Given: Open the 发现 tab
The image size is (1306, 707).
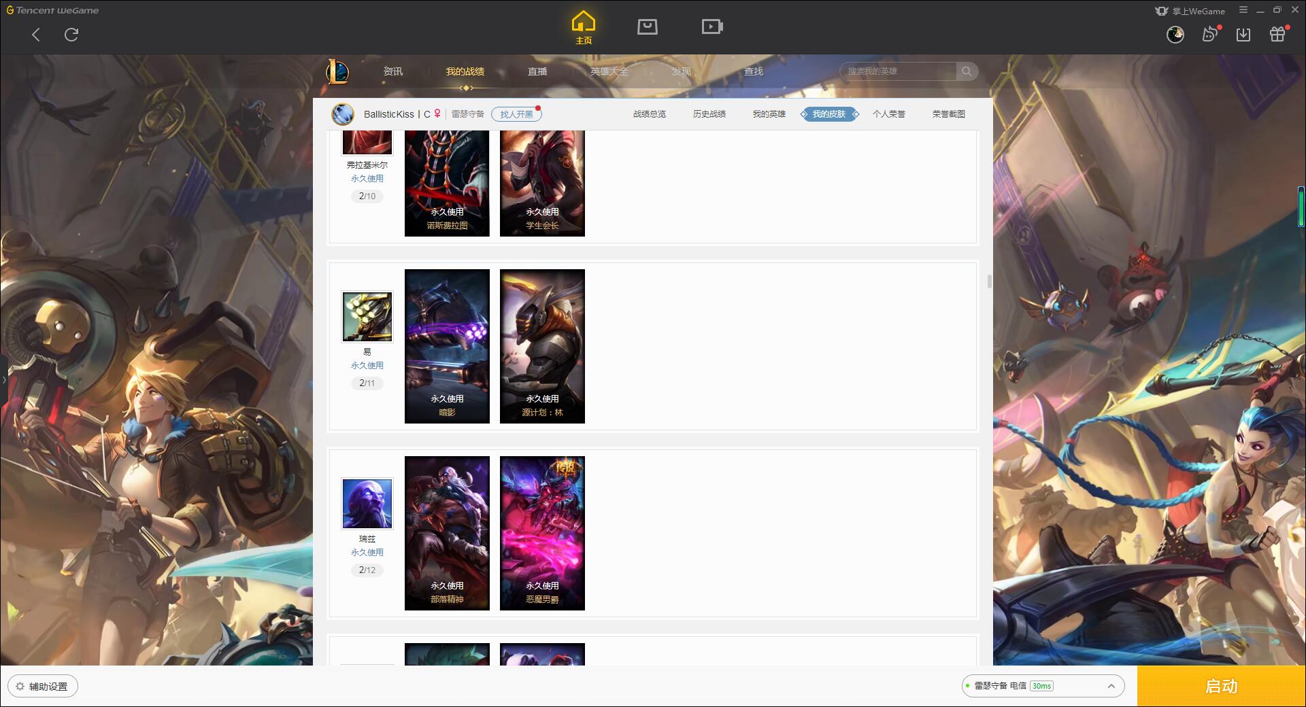Looking at the screenshot, I should 682,71.
